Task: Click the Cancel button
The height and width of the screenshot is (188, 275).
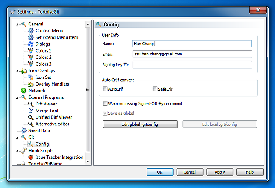Action: [x=190, y=172]
